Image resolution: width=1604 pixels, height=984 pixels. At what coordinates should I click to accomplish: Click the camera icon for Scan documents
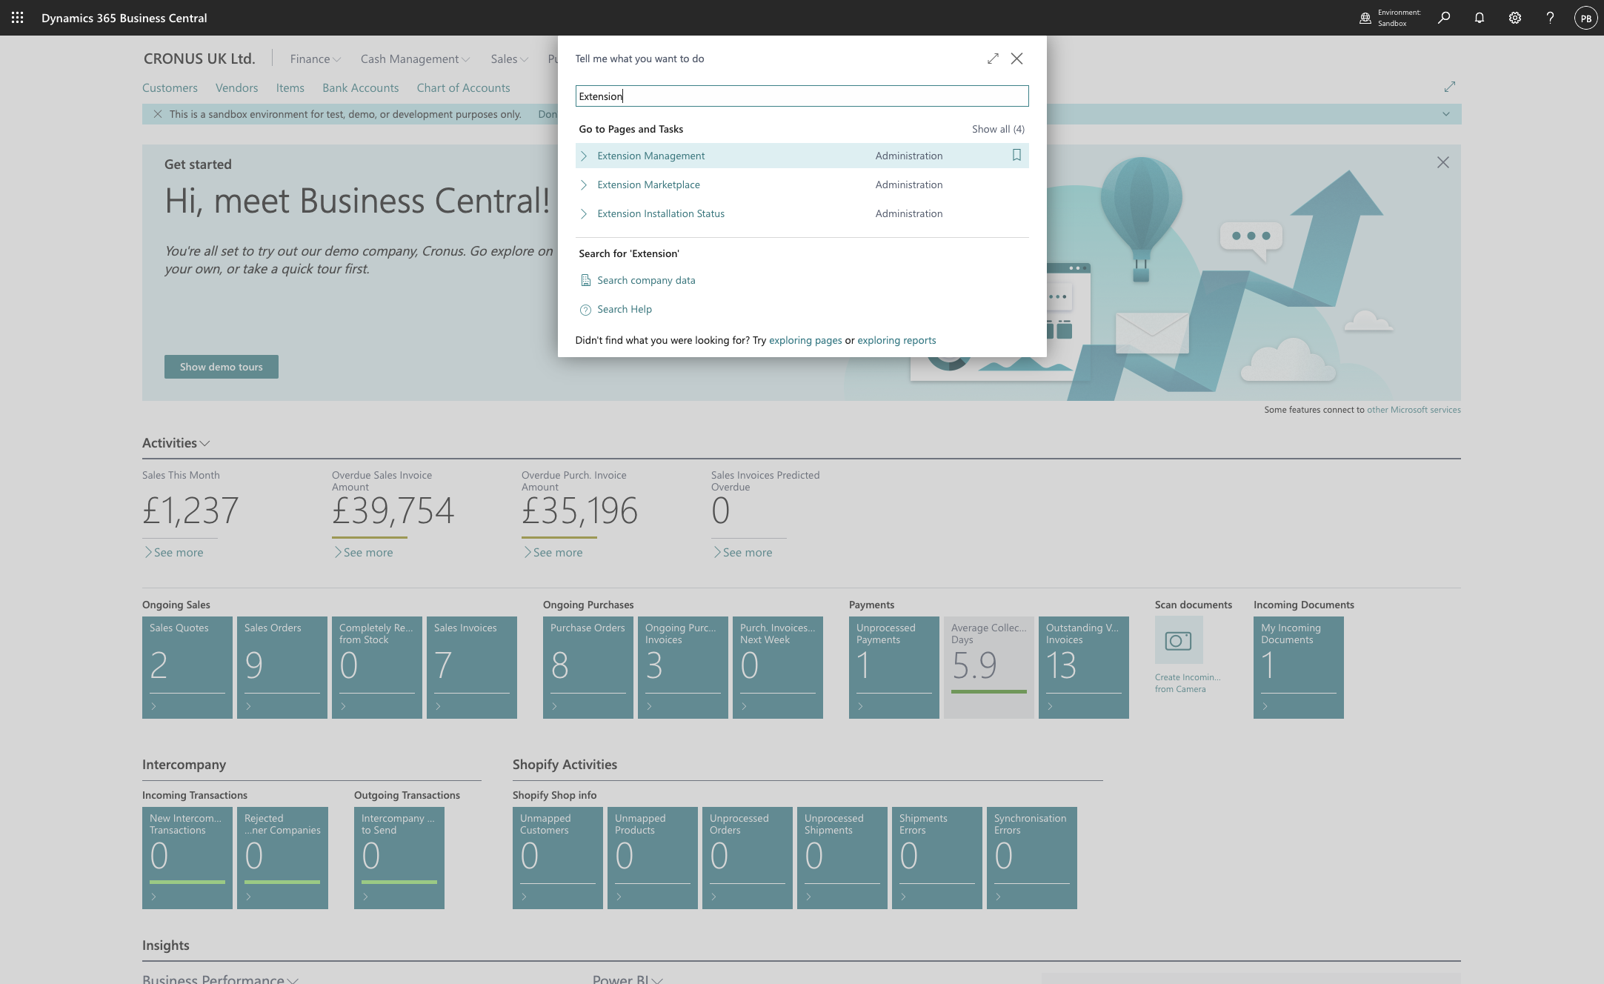1179,640
